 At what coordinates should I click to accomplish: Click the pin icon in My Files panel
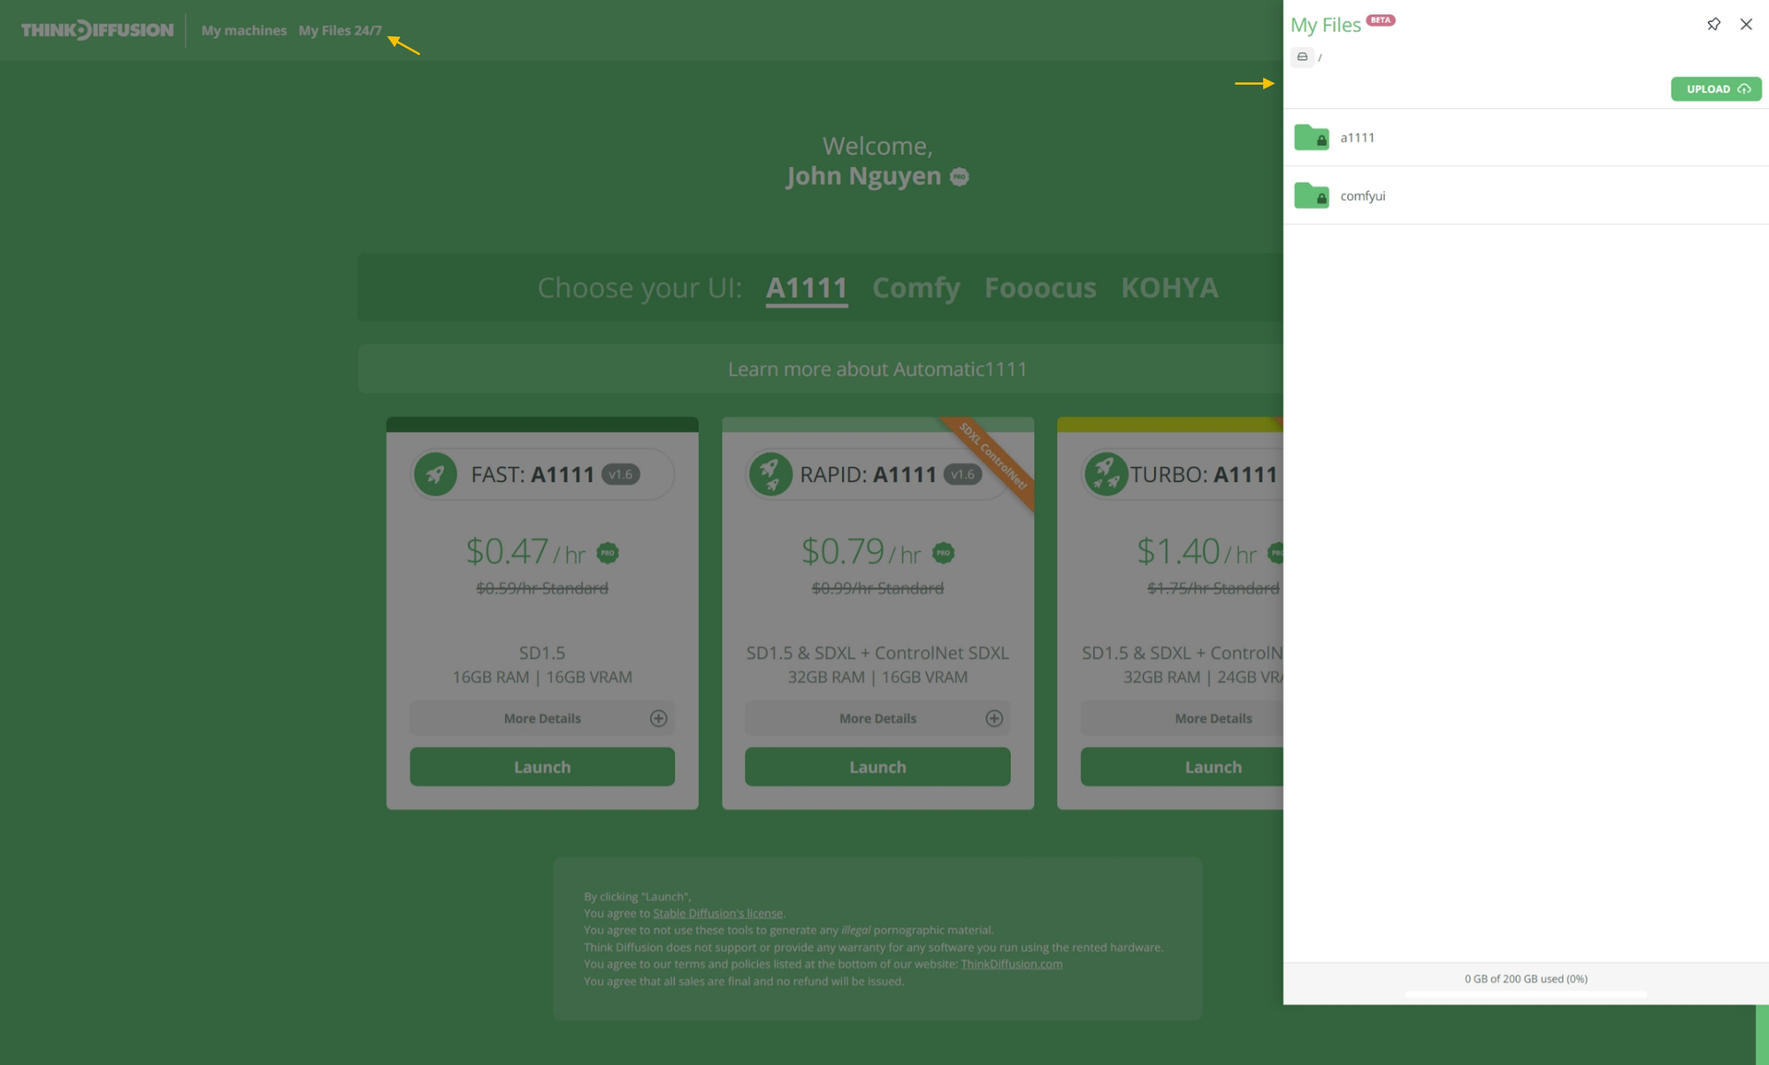tap(1713, 25)
